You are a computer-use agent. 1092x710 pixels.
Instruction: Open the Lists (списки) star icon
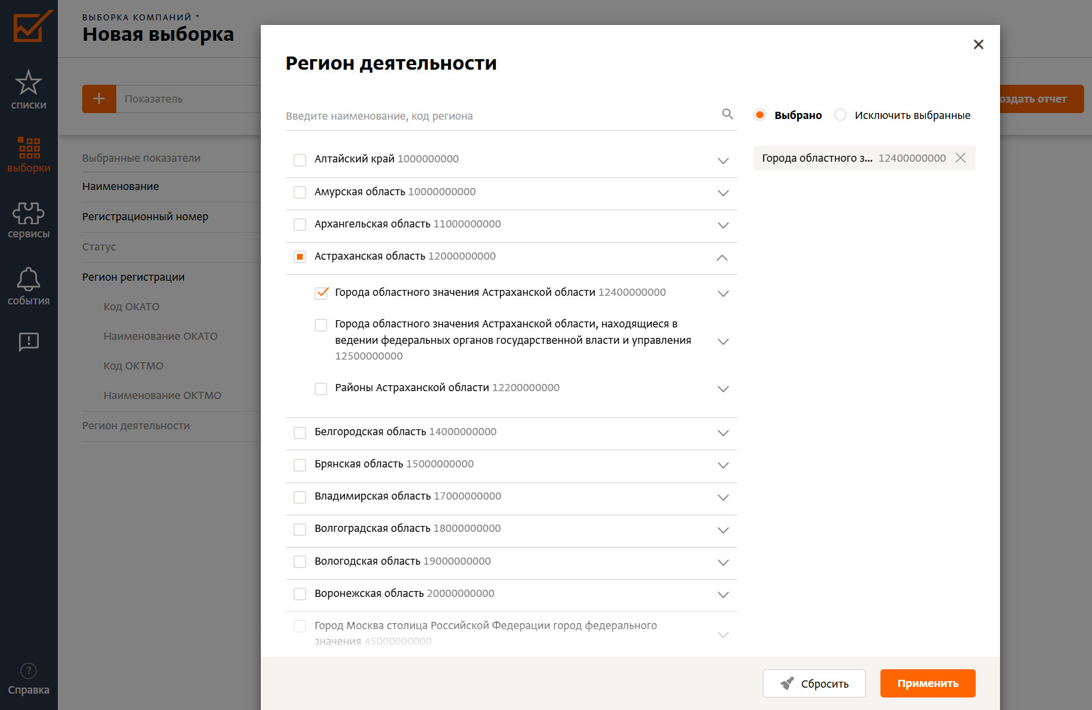click(x=28, y=89)
